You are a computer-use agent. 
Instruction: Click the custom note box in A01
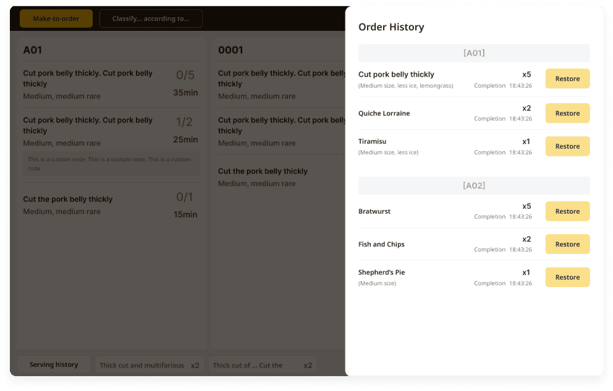[111, 164]
